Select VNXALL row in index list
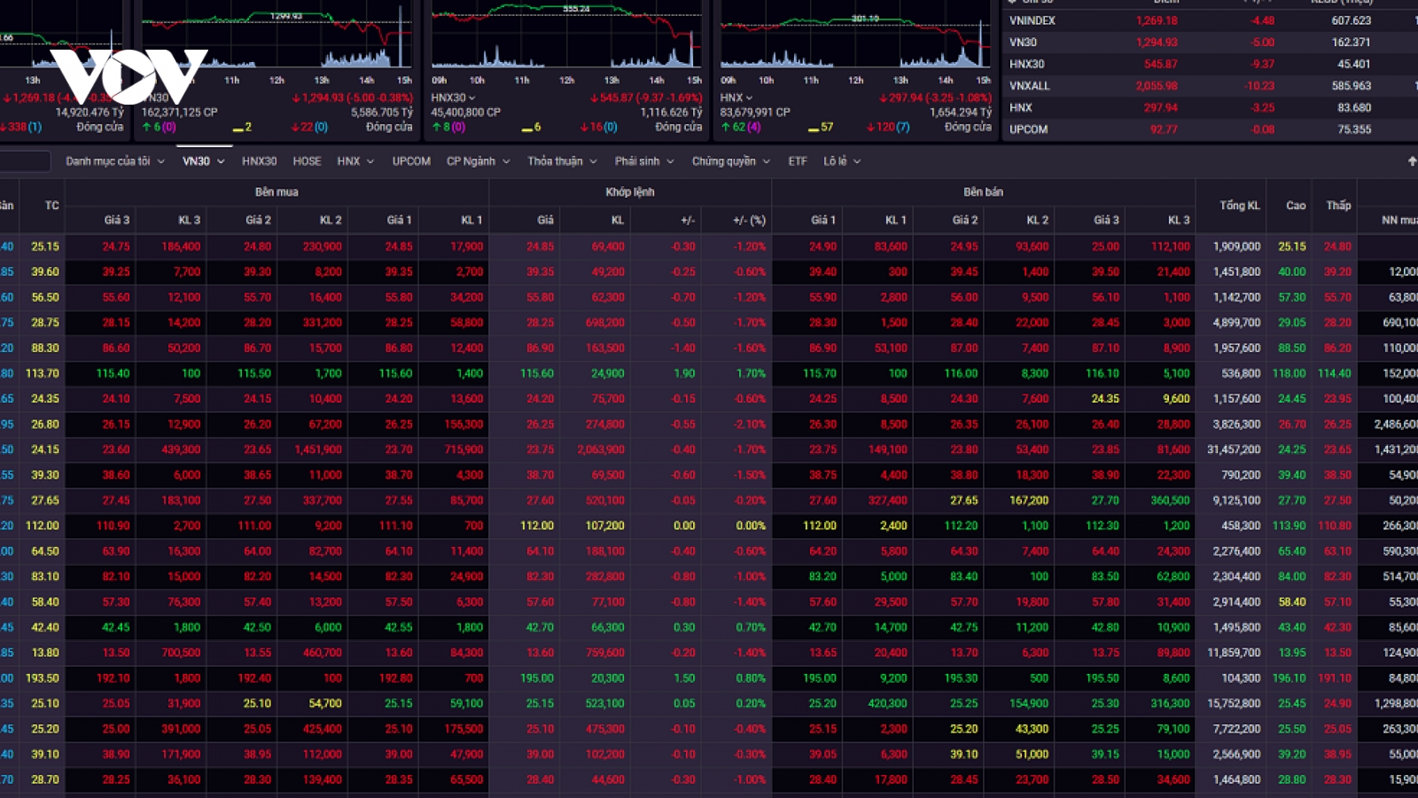The height and width of the screenshot is (798, 1418). click(x=1210, y=86)
